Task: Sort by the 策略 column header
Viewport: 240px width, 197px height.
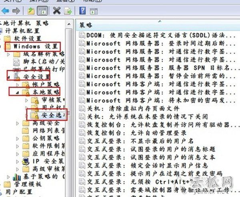Action: pos(158,25)
